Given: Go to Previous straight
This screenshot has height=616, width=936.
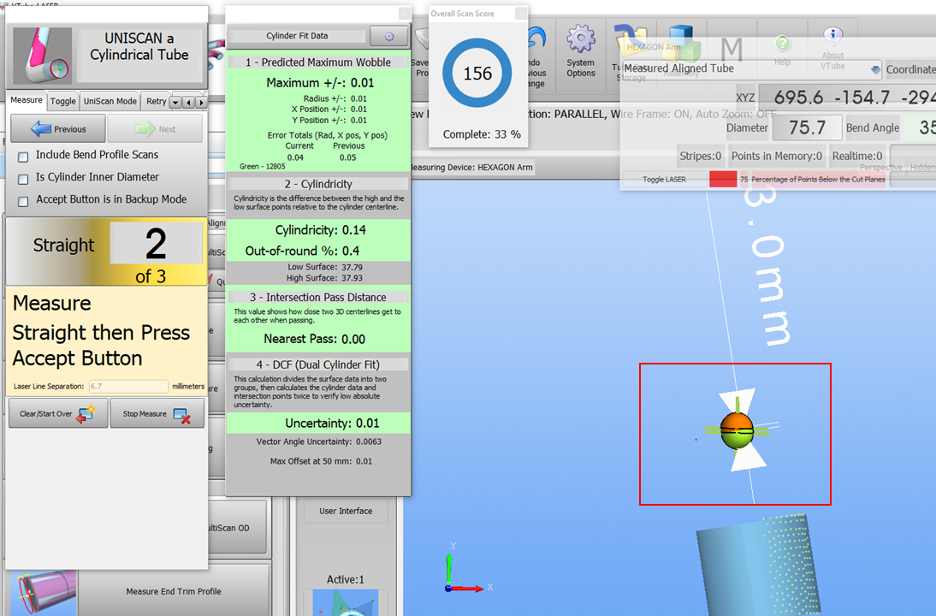Looking at the screenshot, I should point(58,129).
